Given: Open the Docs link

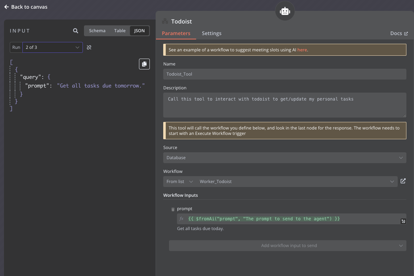Looking at the screenshot, I should [399, 33].
